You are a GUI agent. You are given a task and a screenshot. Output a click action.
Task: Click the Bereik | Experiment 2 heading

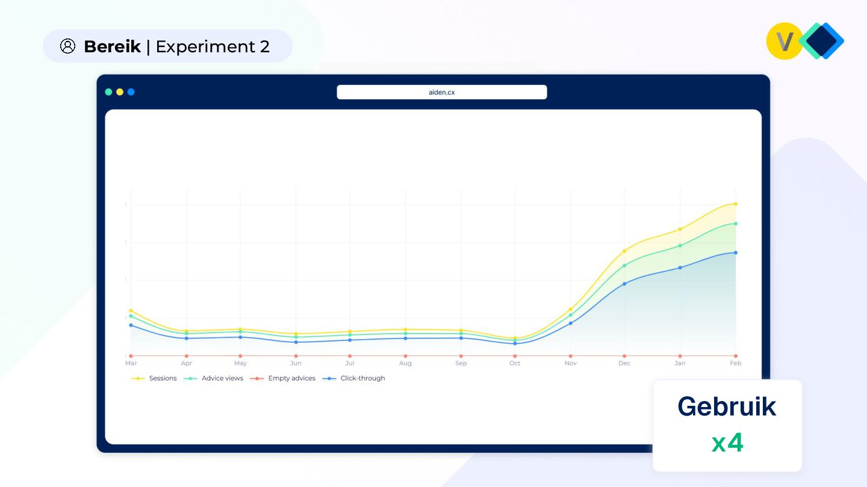pyautogui.click(x=176, y=46)
